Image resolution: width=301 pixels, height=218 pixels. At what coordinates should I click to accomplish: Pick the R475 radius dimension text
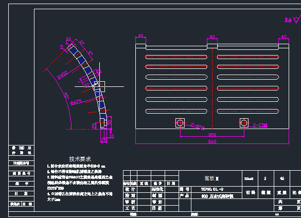(x=76, y=102)
